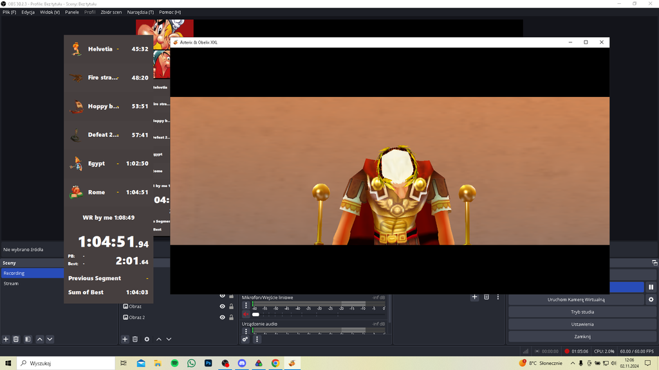
Task: Remove scene transition trash icon
Action: 487,297
